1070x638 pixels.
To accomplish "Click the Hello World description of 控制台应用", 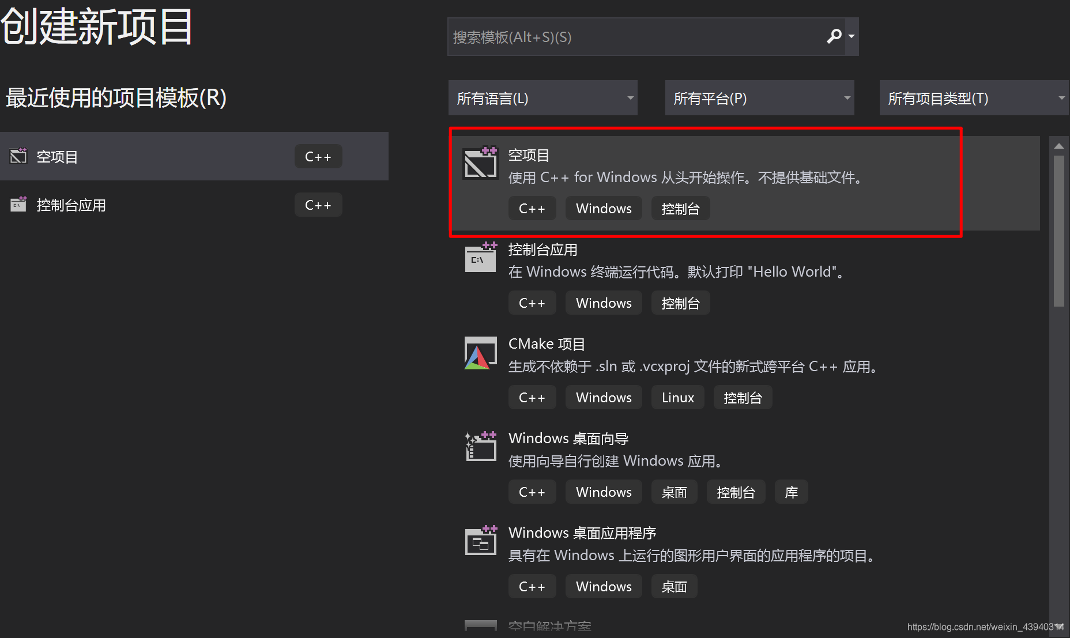I will pos(677,272).
